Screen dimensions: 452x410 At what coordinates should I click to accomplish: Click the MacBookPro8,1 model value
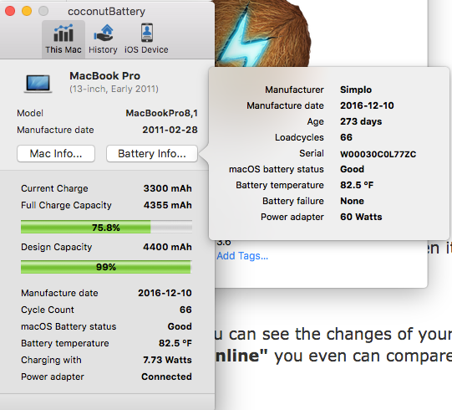click(x=162, y=113)
